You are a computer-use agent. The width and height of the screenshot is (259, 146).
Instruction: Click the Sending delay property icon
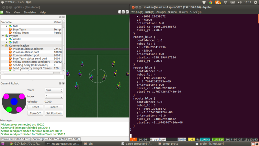click(x=10, y=65)
